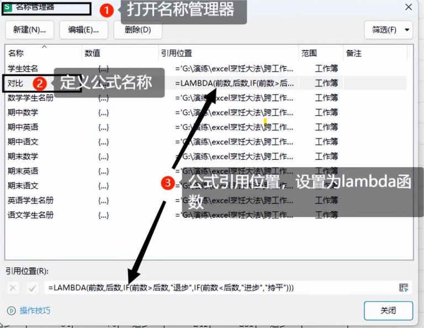424x328 pixels.
Task: Select the 期中数学 row in the list
Action: (x=23, y=113)
